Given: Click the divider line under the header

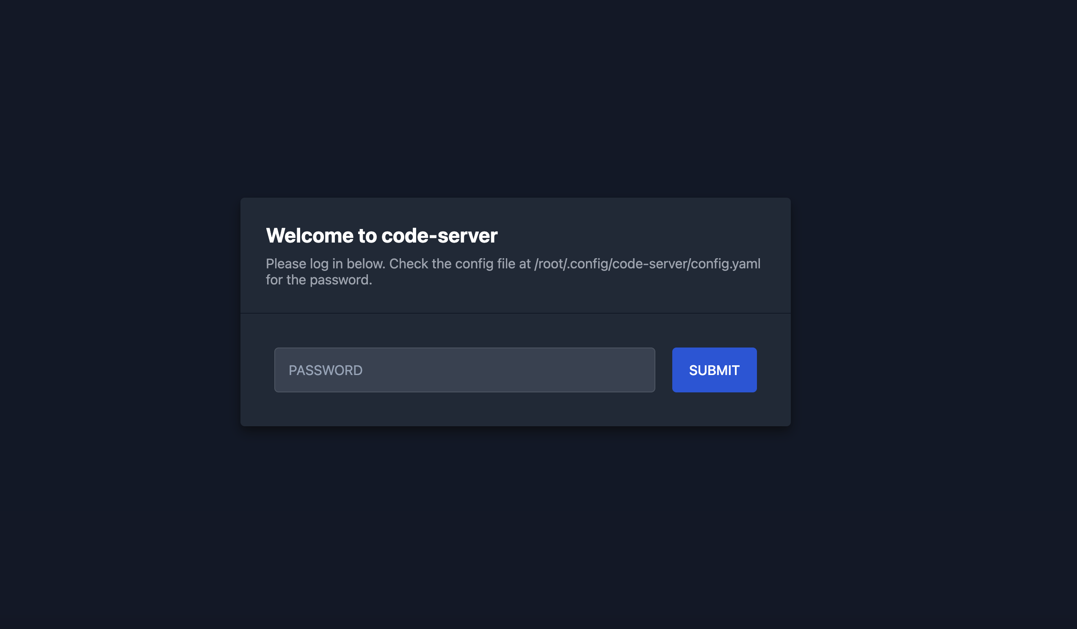Looking at the screenshot, I should 515,313.
